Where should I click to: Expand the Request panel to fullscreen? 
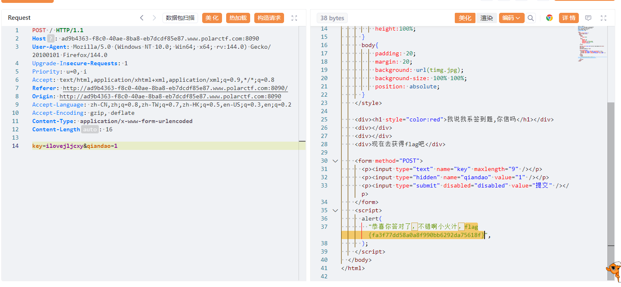[294, 18]
